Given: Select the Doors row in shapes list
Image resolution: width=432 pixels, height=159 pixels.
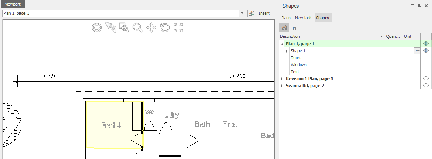Looking at the screenshot, I should click(296, 58).
